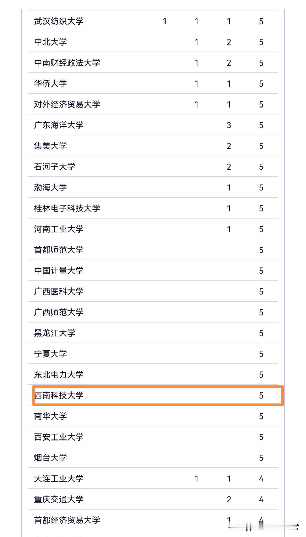The height and width of the screenshot is (537, 306).
Task: Select the 东北电力大学 name
Action: [59, 374]
